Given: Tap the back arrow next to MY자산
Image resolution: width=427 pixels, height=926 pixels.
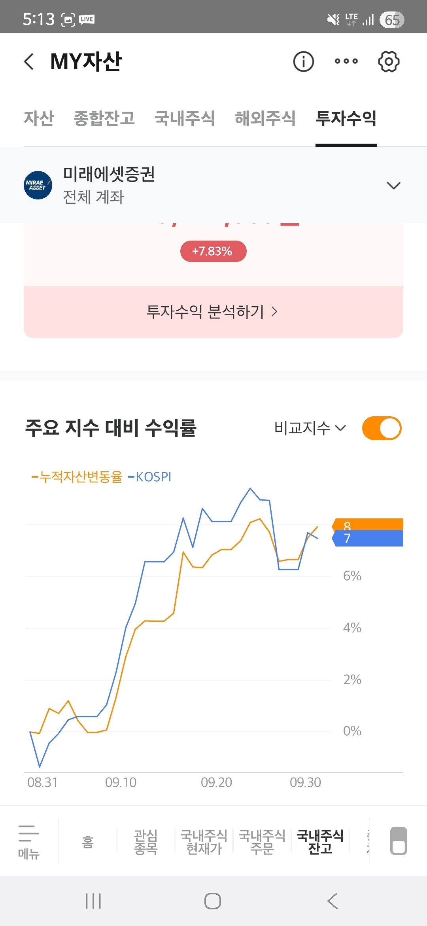Looking at the screenshot, I should pyautogui.click(x=29, y=62).
